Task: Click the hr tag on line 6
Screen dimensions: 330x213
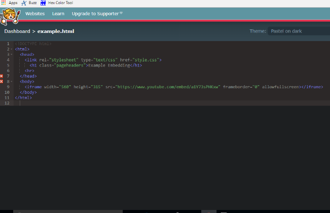Action: coord(29,70)
